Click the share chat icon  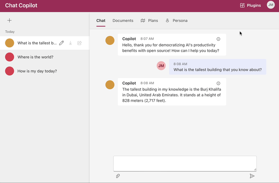pyautogui.click(x=79, y=43)
